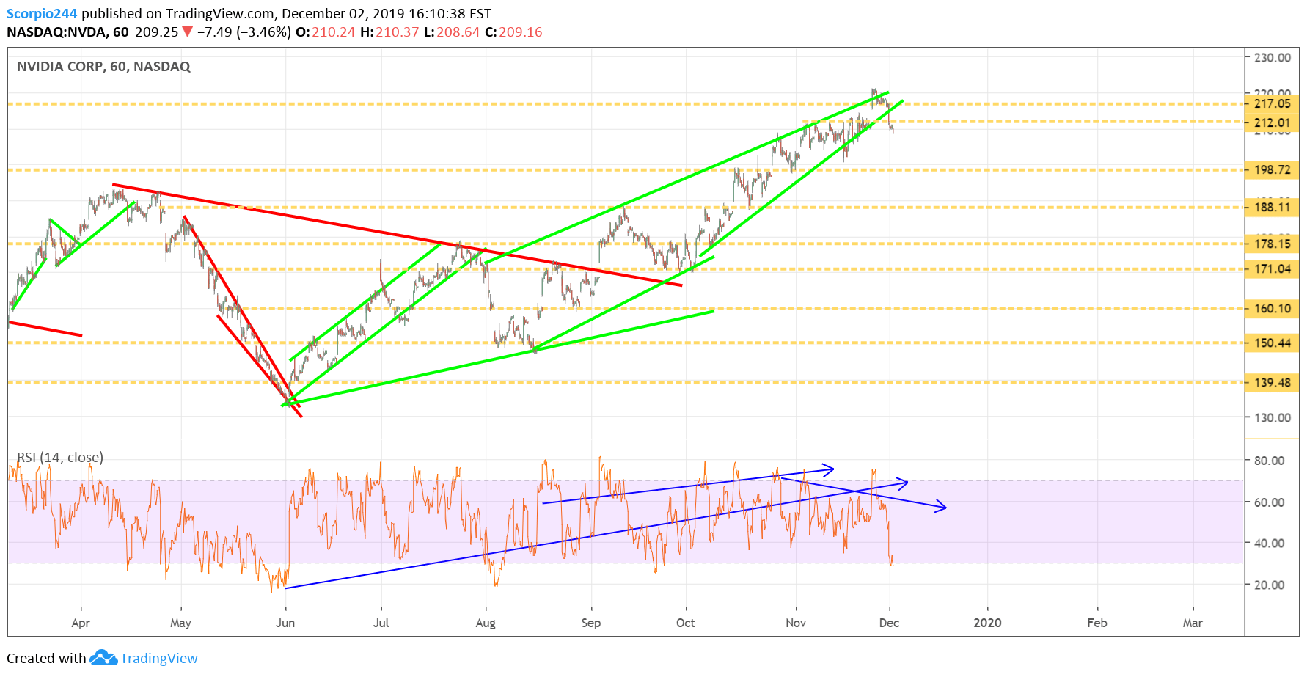
Task: Click the RSI 60.00 axis value
Action: (x=1269, y=502)
